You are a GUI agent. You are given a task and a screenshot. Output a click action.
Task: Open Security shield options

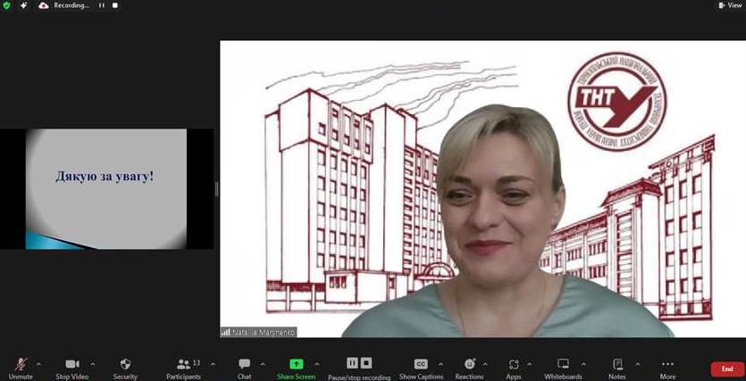click(125, 369)
